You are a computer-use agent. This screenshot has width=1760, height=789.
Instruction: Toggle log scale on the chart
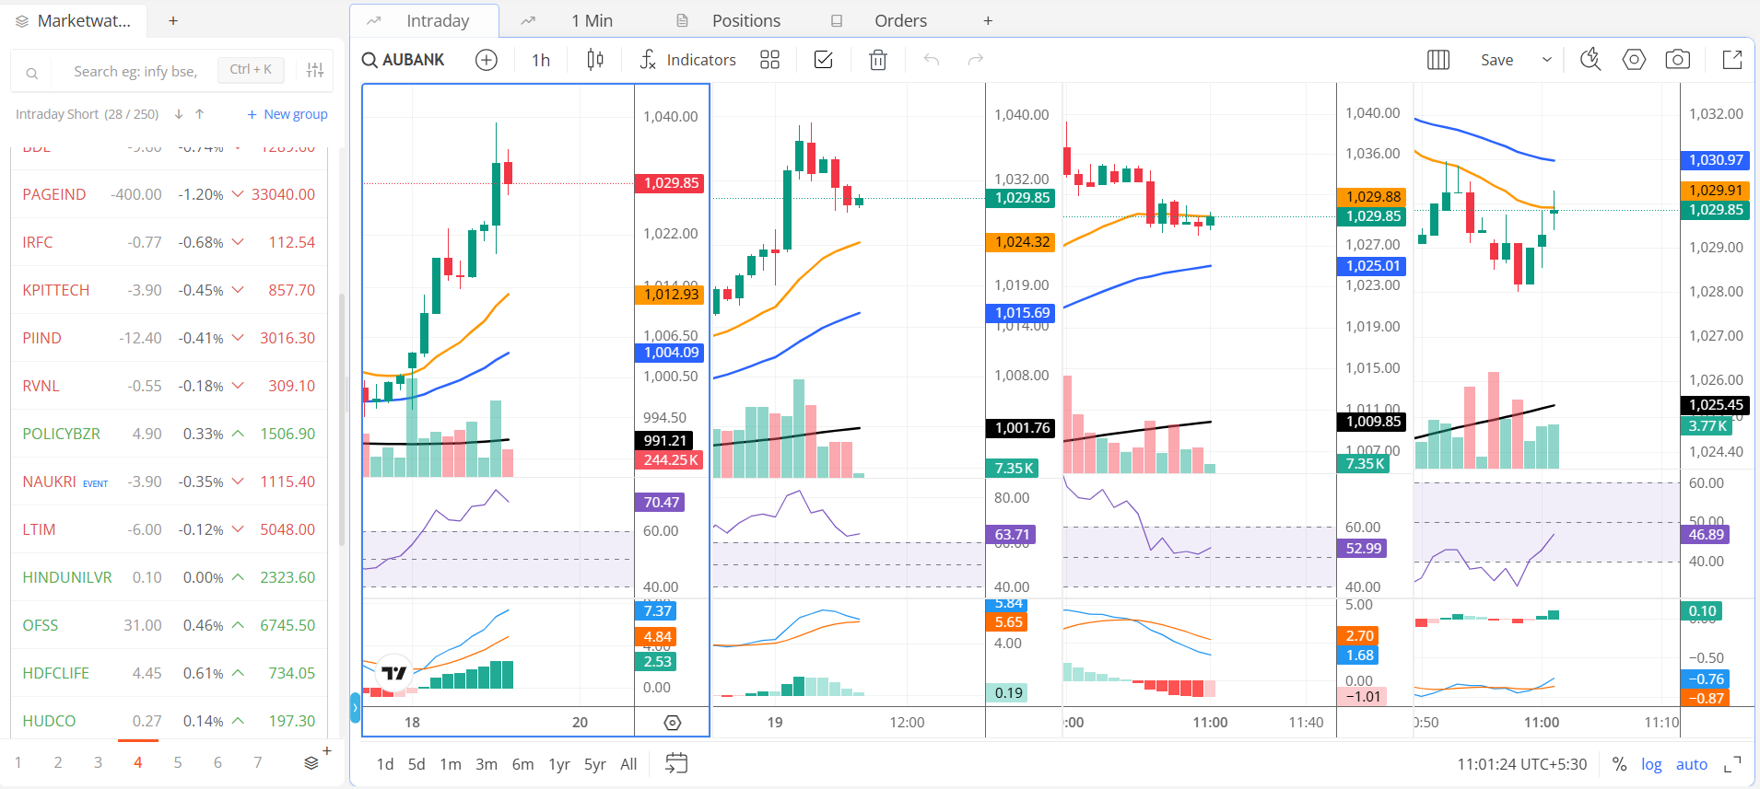(x=1651, y=764)
